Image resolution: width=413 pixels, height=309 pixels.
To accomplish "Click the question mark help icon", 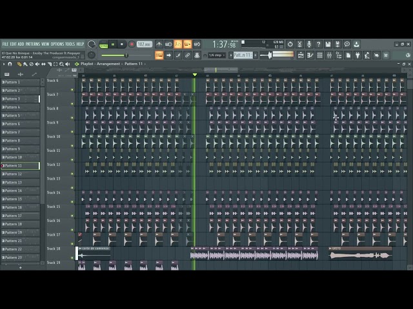I will [318, 44].
